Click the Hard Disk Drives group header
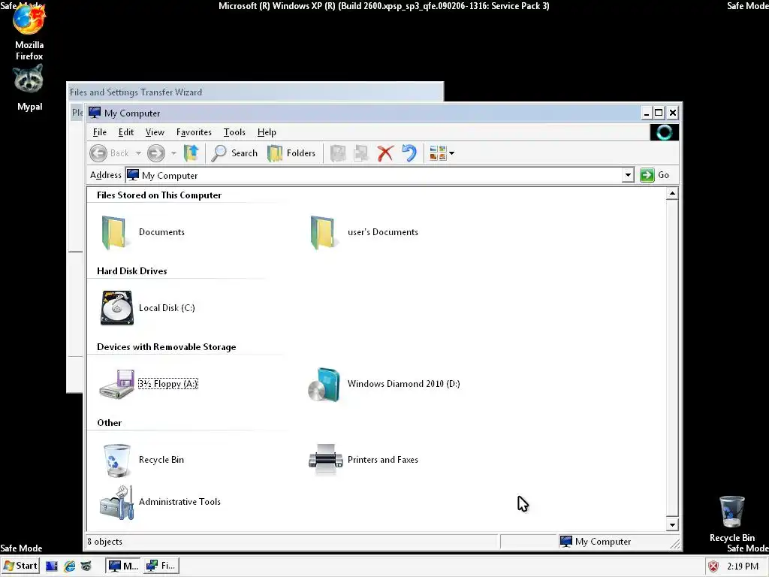 point(132,270)
